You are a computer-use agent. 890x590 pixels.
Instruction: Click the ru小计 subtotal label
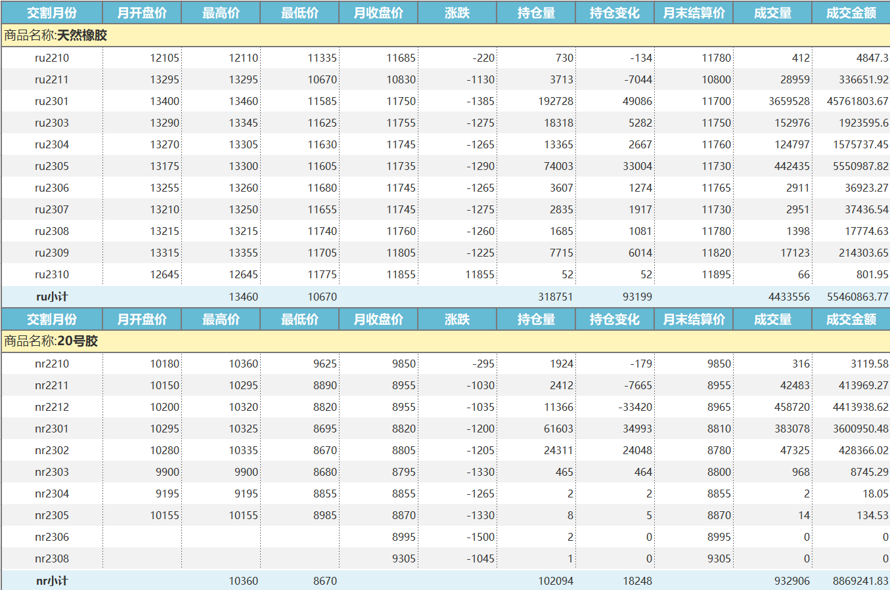click(x=52, y=297)
